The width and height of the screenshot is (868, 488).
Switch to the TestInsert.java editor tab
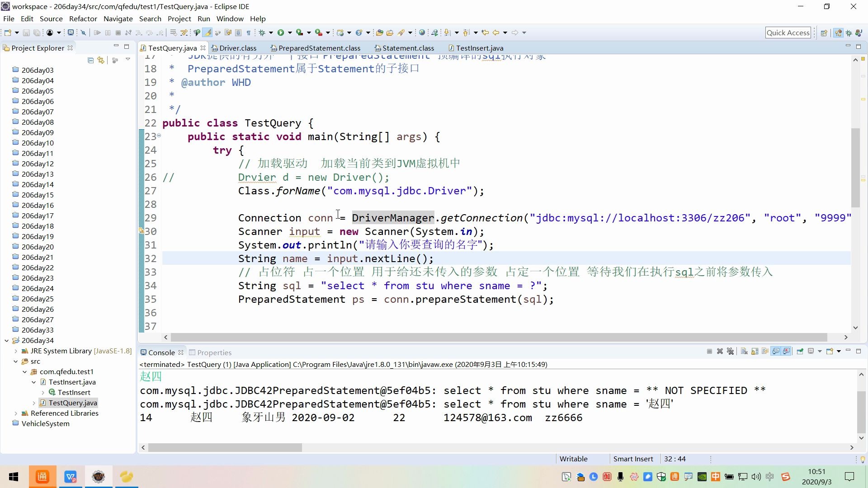click(x=479, y=48)
